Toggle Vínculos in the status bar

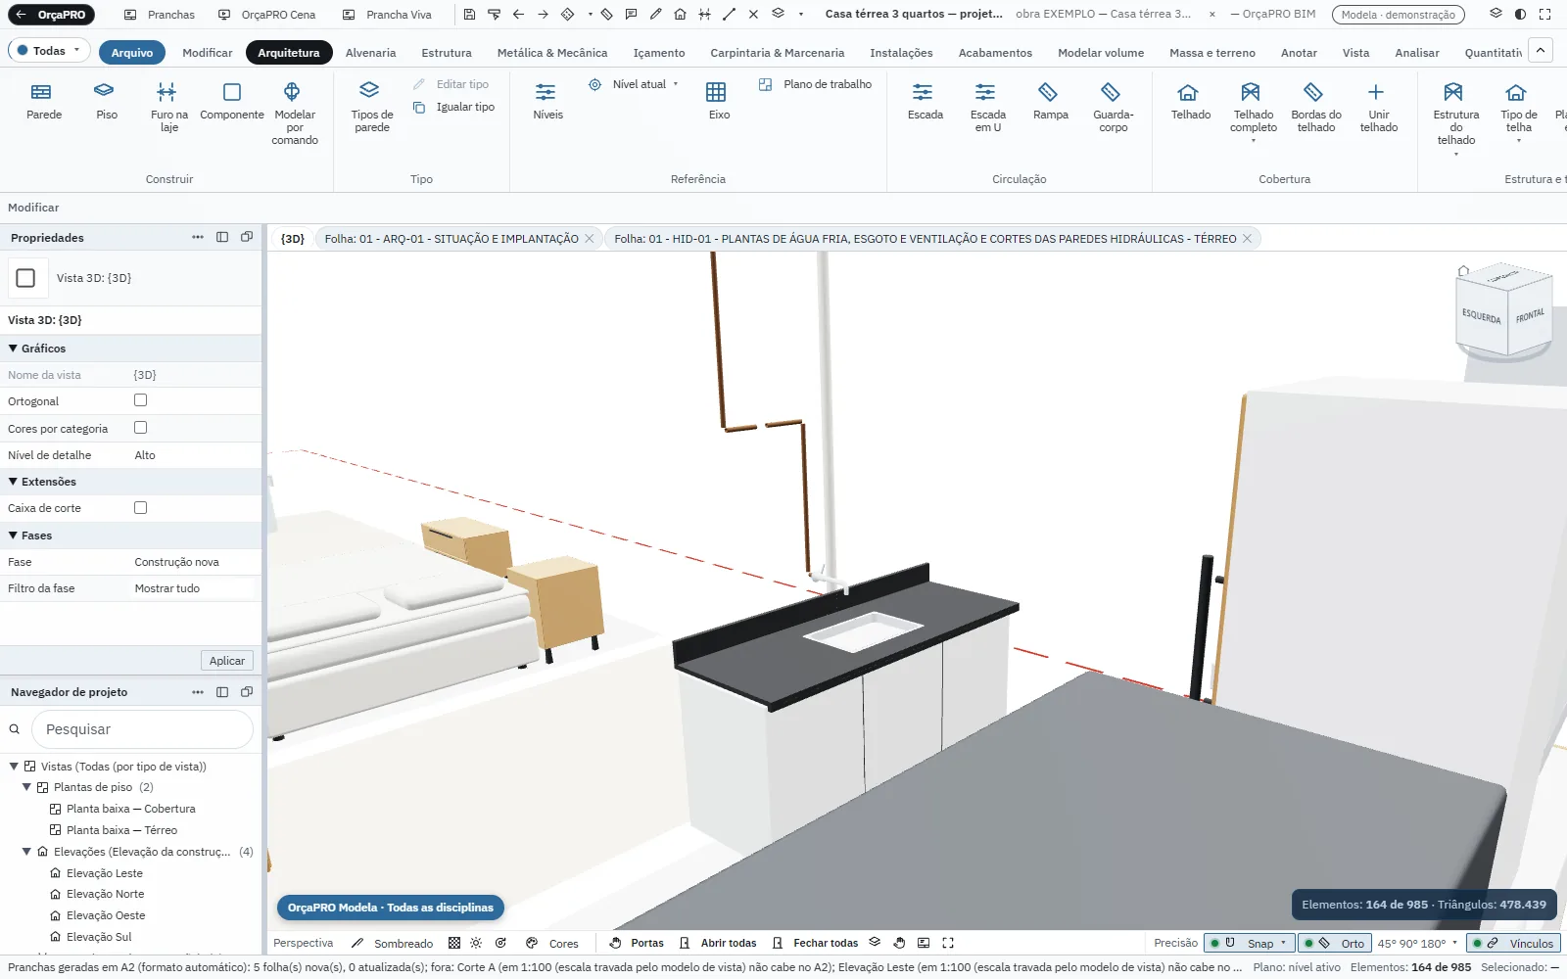tap(1513, 944)
